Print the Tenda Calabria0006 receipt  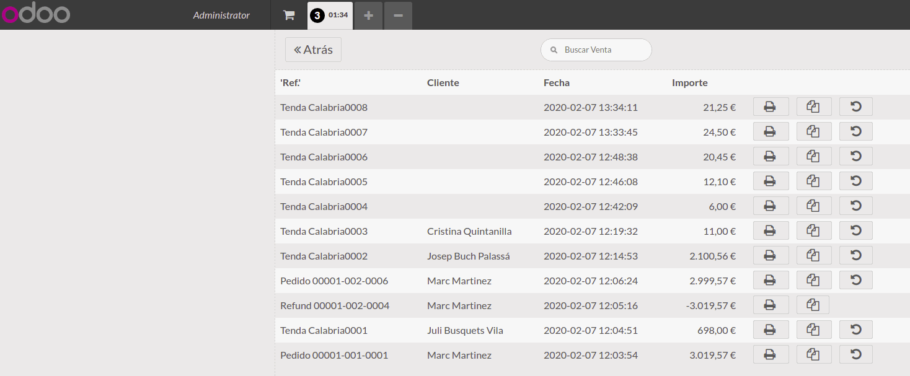[x=771, y=156]
